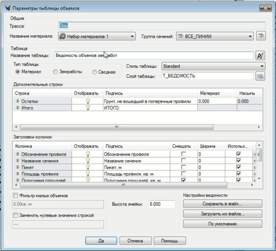
Task: Open the Название материала dropdown
Action: coord(97,36)
